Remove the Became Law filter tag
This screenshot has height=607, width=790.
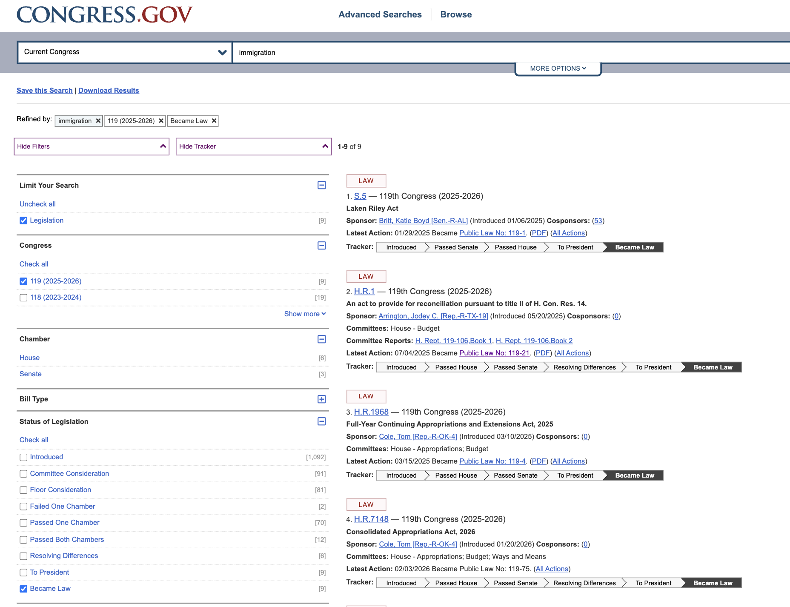pos(214,121)
